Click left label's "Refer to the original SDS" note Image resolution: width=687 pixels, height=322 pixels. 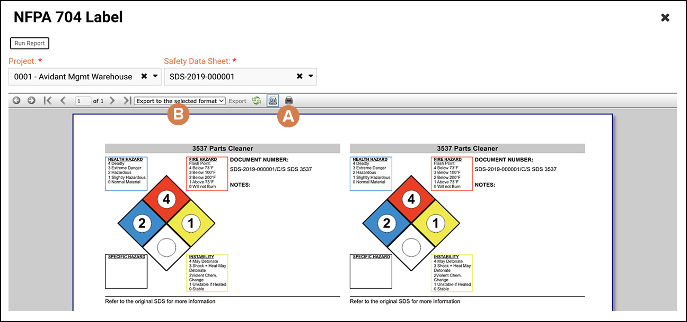point(161,301)
